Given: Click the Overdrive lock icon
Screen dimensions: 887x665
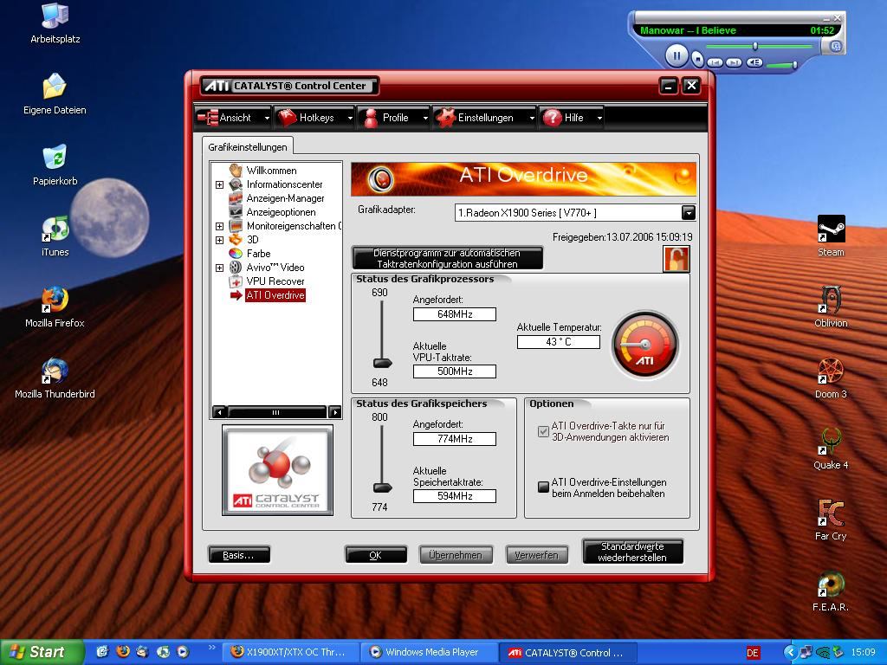Looking at the screenshot, I should [x=676, y=259].
